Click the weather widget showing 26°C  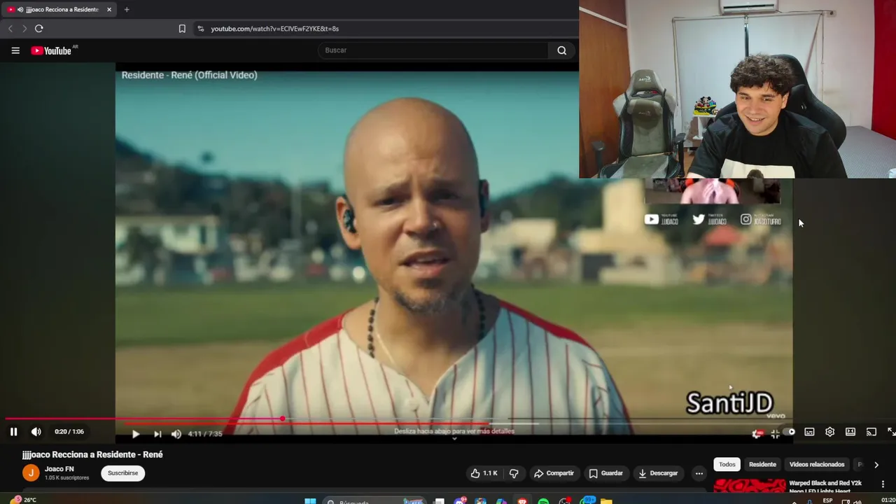[24, 500]
